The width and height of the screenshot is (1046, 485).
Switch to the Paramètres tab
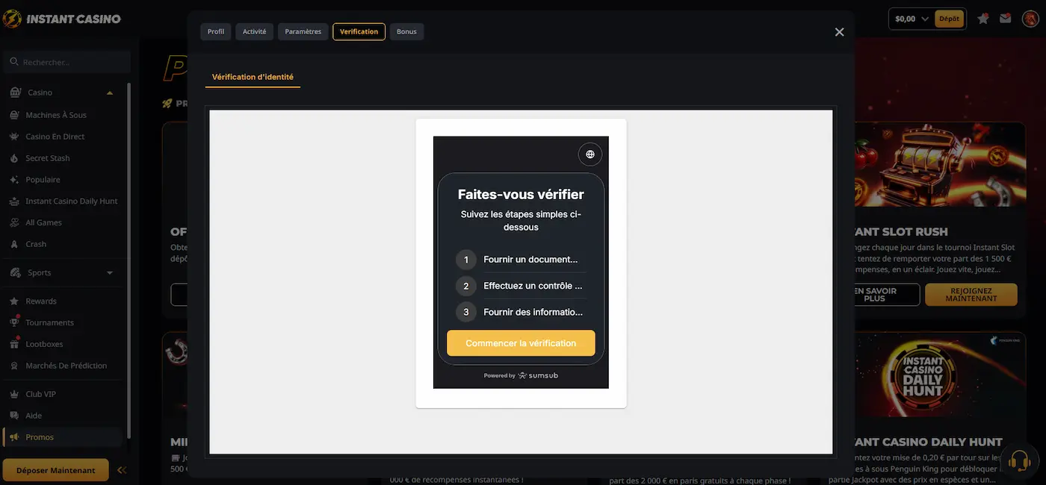(303, 31)
